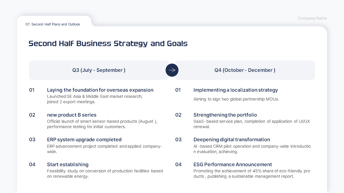Click the slide title 'Second Half Business Strategy and Goals'
The width and height of the screenshot is (344, 193).
108,43
